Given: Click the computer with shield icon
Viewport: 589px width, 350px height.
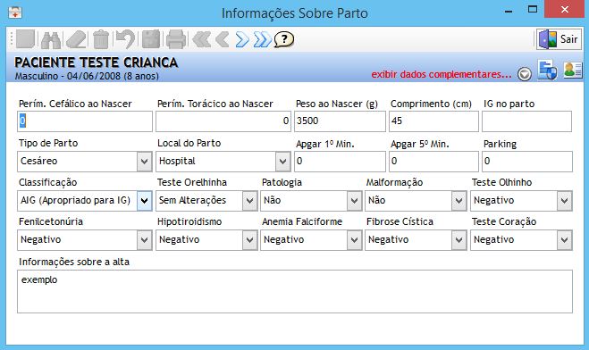Looking at the screenshot, I should [547, 70].
